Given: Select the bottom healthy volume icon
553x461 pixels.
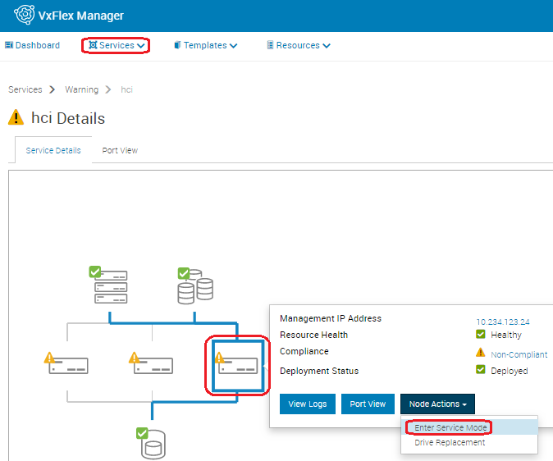Looking at the screenshot, I should [151, 444].
